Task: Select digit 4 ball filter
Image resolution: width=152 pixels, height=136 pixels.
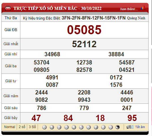Action: 74,127
